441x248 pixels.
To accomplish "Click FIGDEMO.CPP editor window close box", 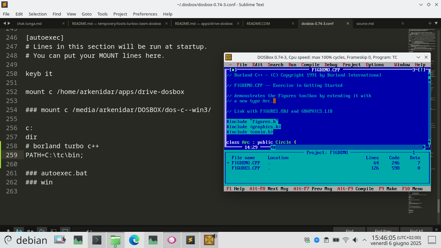I will point(233,70).
